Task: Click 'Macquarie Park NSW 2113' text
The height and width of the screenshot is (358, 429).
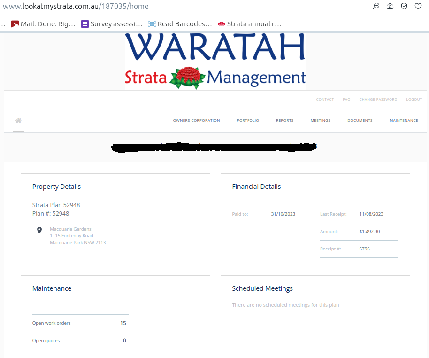Action: [78, 243]
